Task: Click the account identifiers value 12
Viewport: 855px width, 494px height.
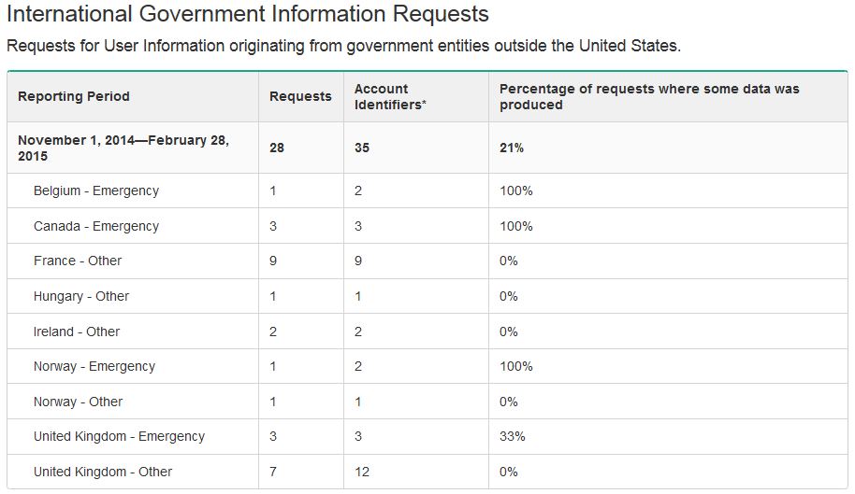Action: (x=362, y=472)
